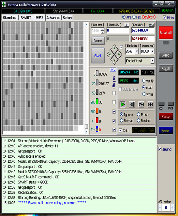
Task: Toggle the Grid checkbox
Action: click(120, 130)
